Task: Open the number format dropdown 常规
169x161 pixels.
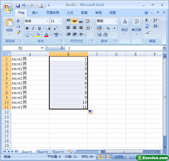Action: [x=115, y=21]
